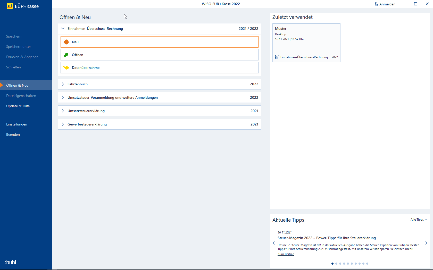Image resolution: width=433 pixels, height=270 pixels.
Task: Click the orange starburst Neu icon
Action: pos(66,42)
